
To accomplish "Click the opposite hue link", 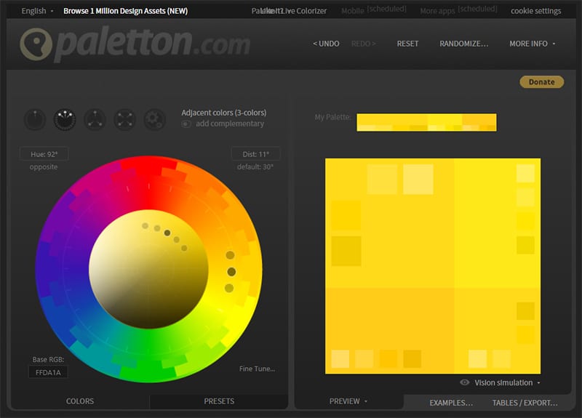I will 44,167.
